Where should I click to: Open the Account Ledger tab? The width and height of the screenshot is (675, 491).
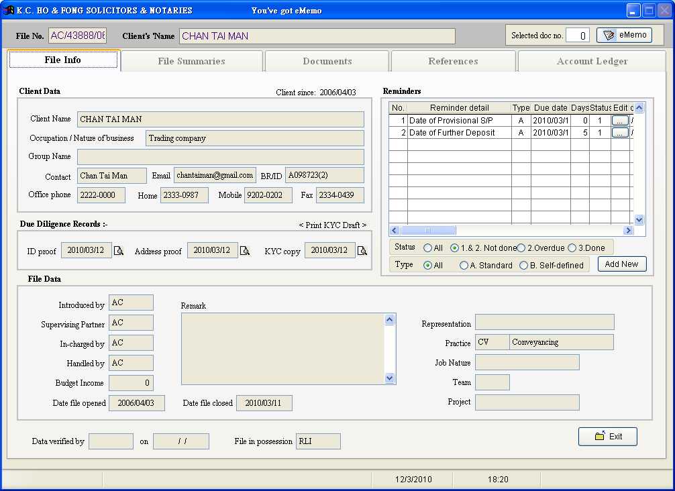[x=592, y=61]
